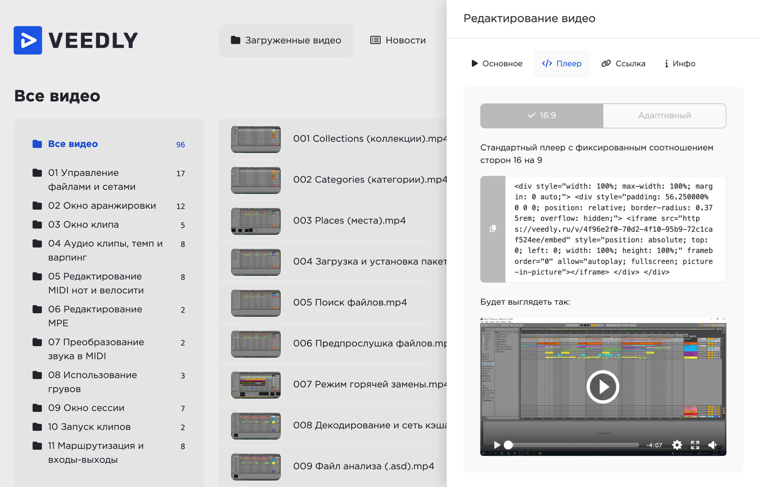Open player settings gear icon
The height and width of the screenshot is (487, 760).
677,445
